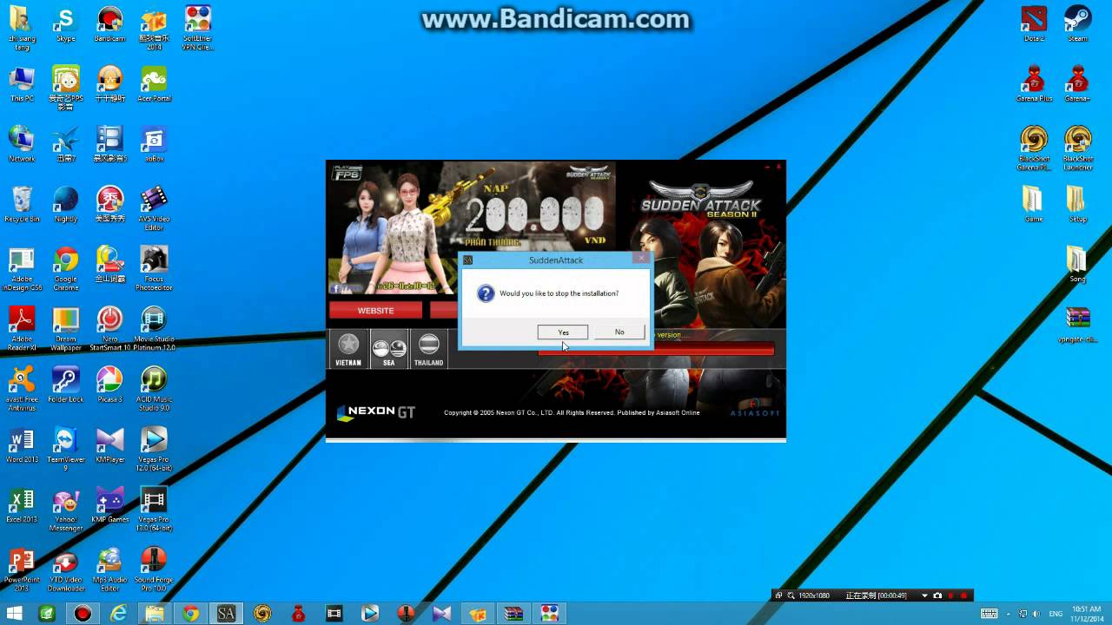Viewport: 1112px width, 625px height.
Task: Launch TeamViewer 9 desktop shortcut
Action: pos(65,450)
